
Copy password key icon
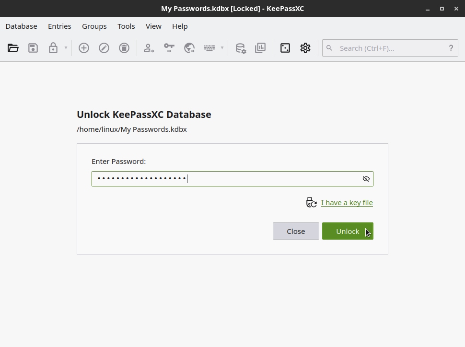(169, 48)
